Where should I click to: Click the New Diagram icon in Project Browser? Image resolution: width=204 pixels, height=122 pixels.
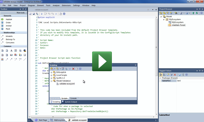point(168,13)
